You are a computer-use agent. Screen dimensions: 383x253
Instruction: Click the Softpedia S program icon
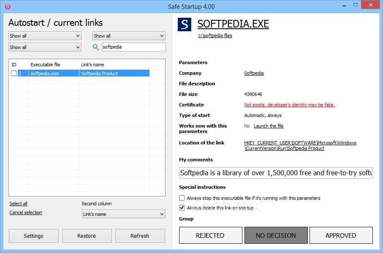[185, 24]
